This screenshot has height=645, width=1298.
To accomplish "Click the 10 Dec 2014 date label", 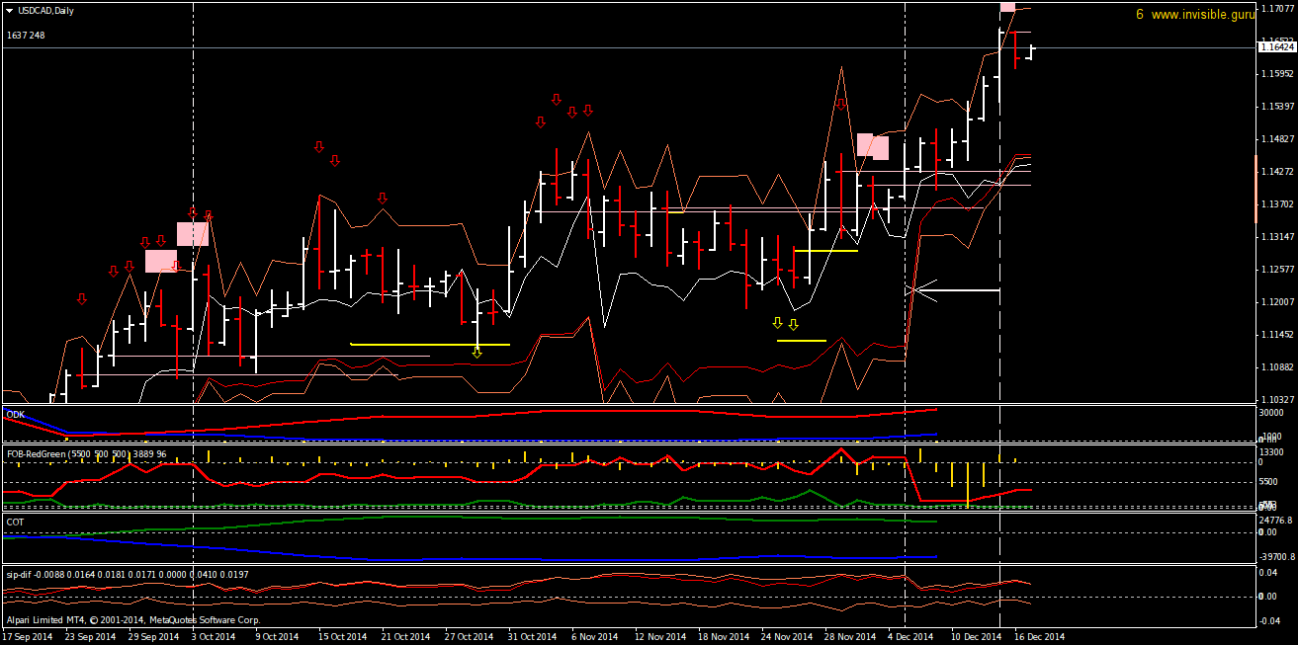I will (x=977, y=637).
